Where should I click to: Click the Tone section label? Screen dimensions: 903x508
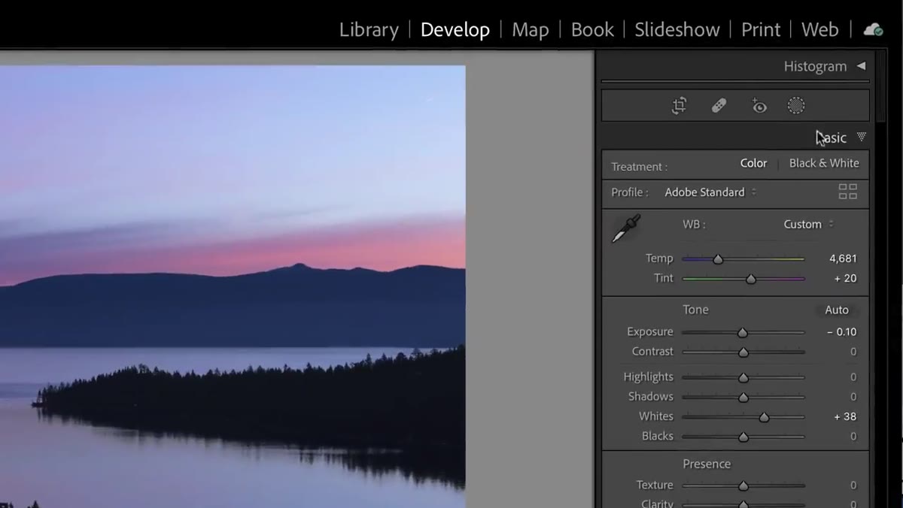click(x=695, y=310)
